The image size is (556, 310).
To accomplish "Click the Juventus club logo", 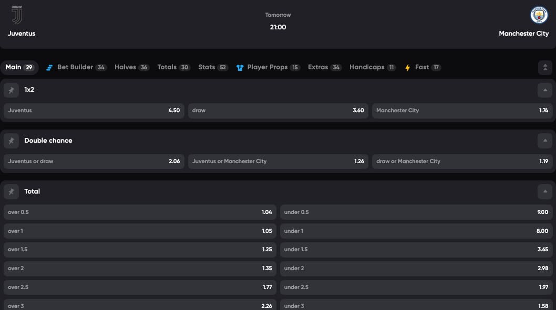I will [17, 15].
